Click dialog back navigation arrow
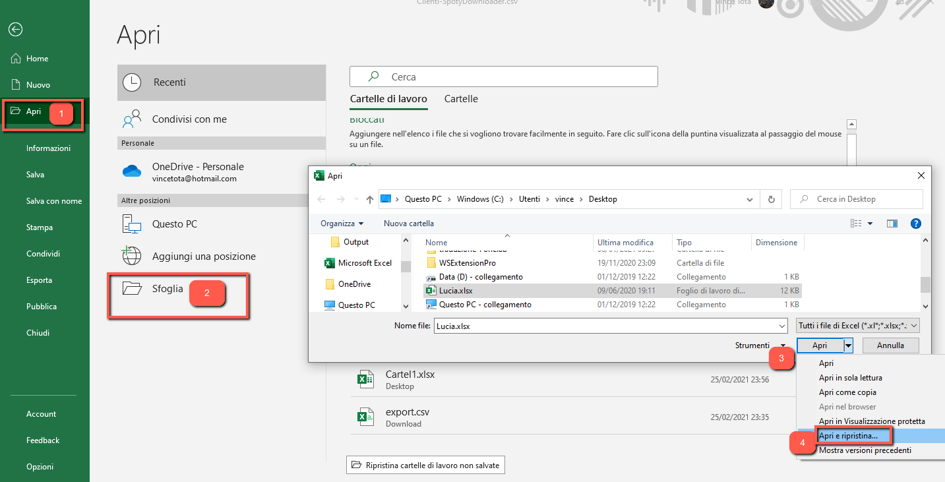The width and height of the screenshot is (945, 482). point(321,199)
